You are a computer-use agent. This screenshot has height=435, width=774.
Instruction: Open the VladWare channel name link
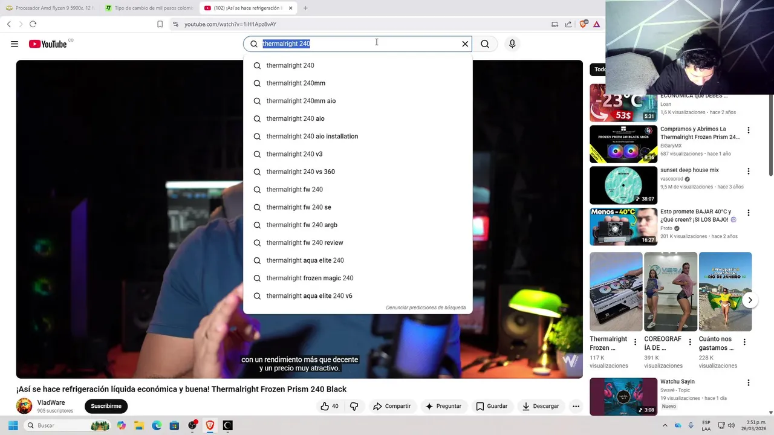[x=51, y=402]
